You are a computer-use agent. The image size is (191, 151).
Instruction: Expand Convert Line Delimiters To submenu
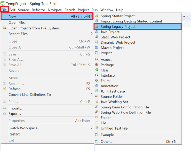(92, 94)
